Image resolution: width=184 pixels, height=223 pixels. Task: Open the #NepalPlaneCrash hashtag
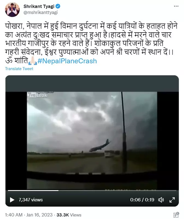point(67,61)
